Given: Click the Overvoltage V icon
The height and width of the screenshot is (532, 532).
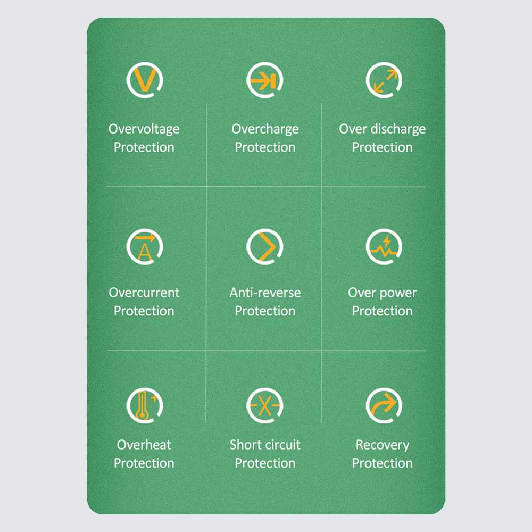Looking at the screenshot, I should [x=145, y=80].
